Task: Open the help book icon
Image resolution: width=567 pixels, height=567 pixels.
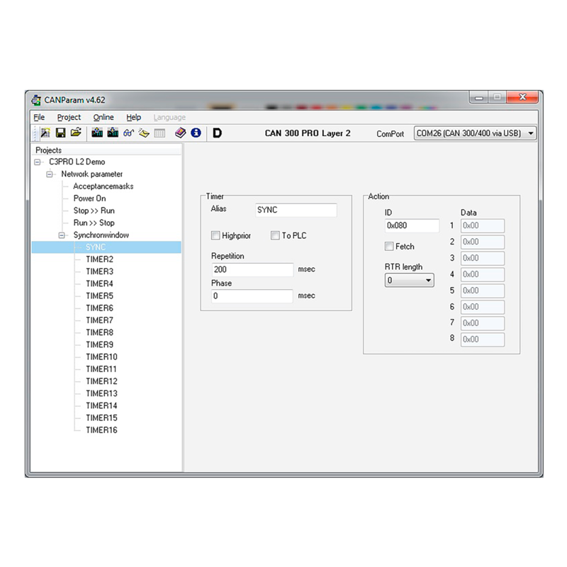Action: coord(180,133)
